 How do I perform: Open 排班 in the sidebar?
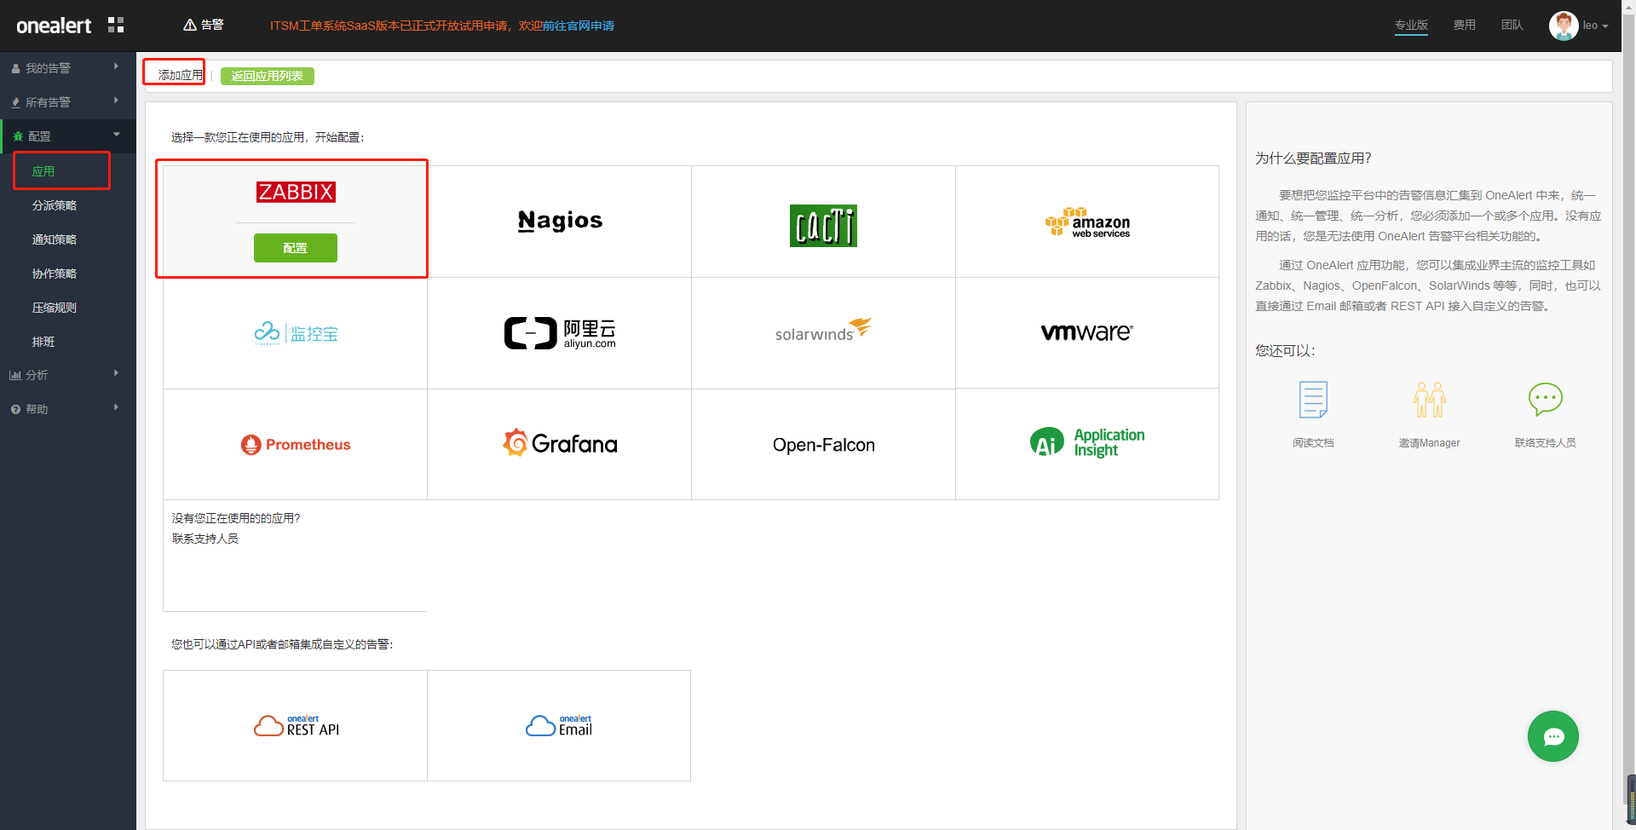point(43,342)
